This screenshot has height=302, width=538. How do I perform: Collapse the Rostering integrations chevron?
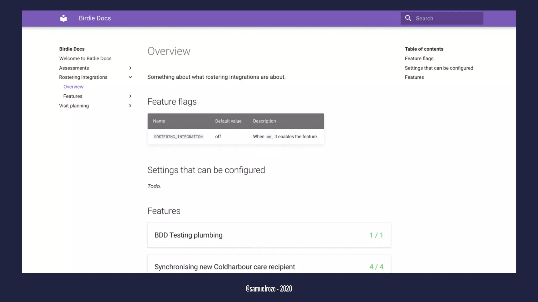(x=130, y=77)
